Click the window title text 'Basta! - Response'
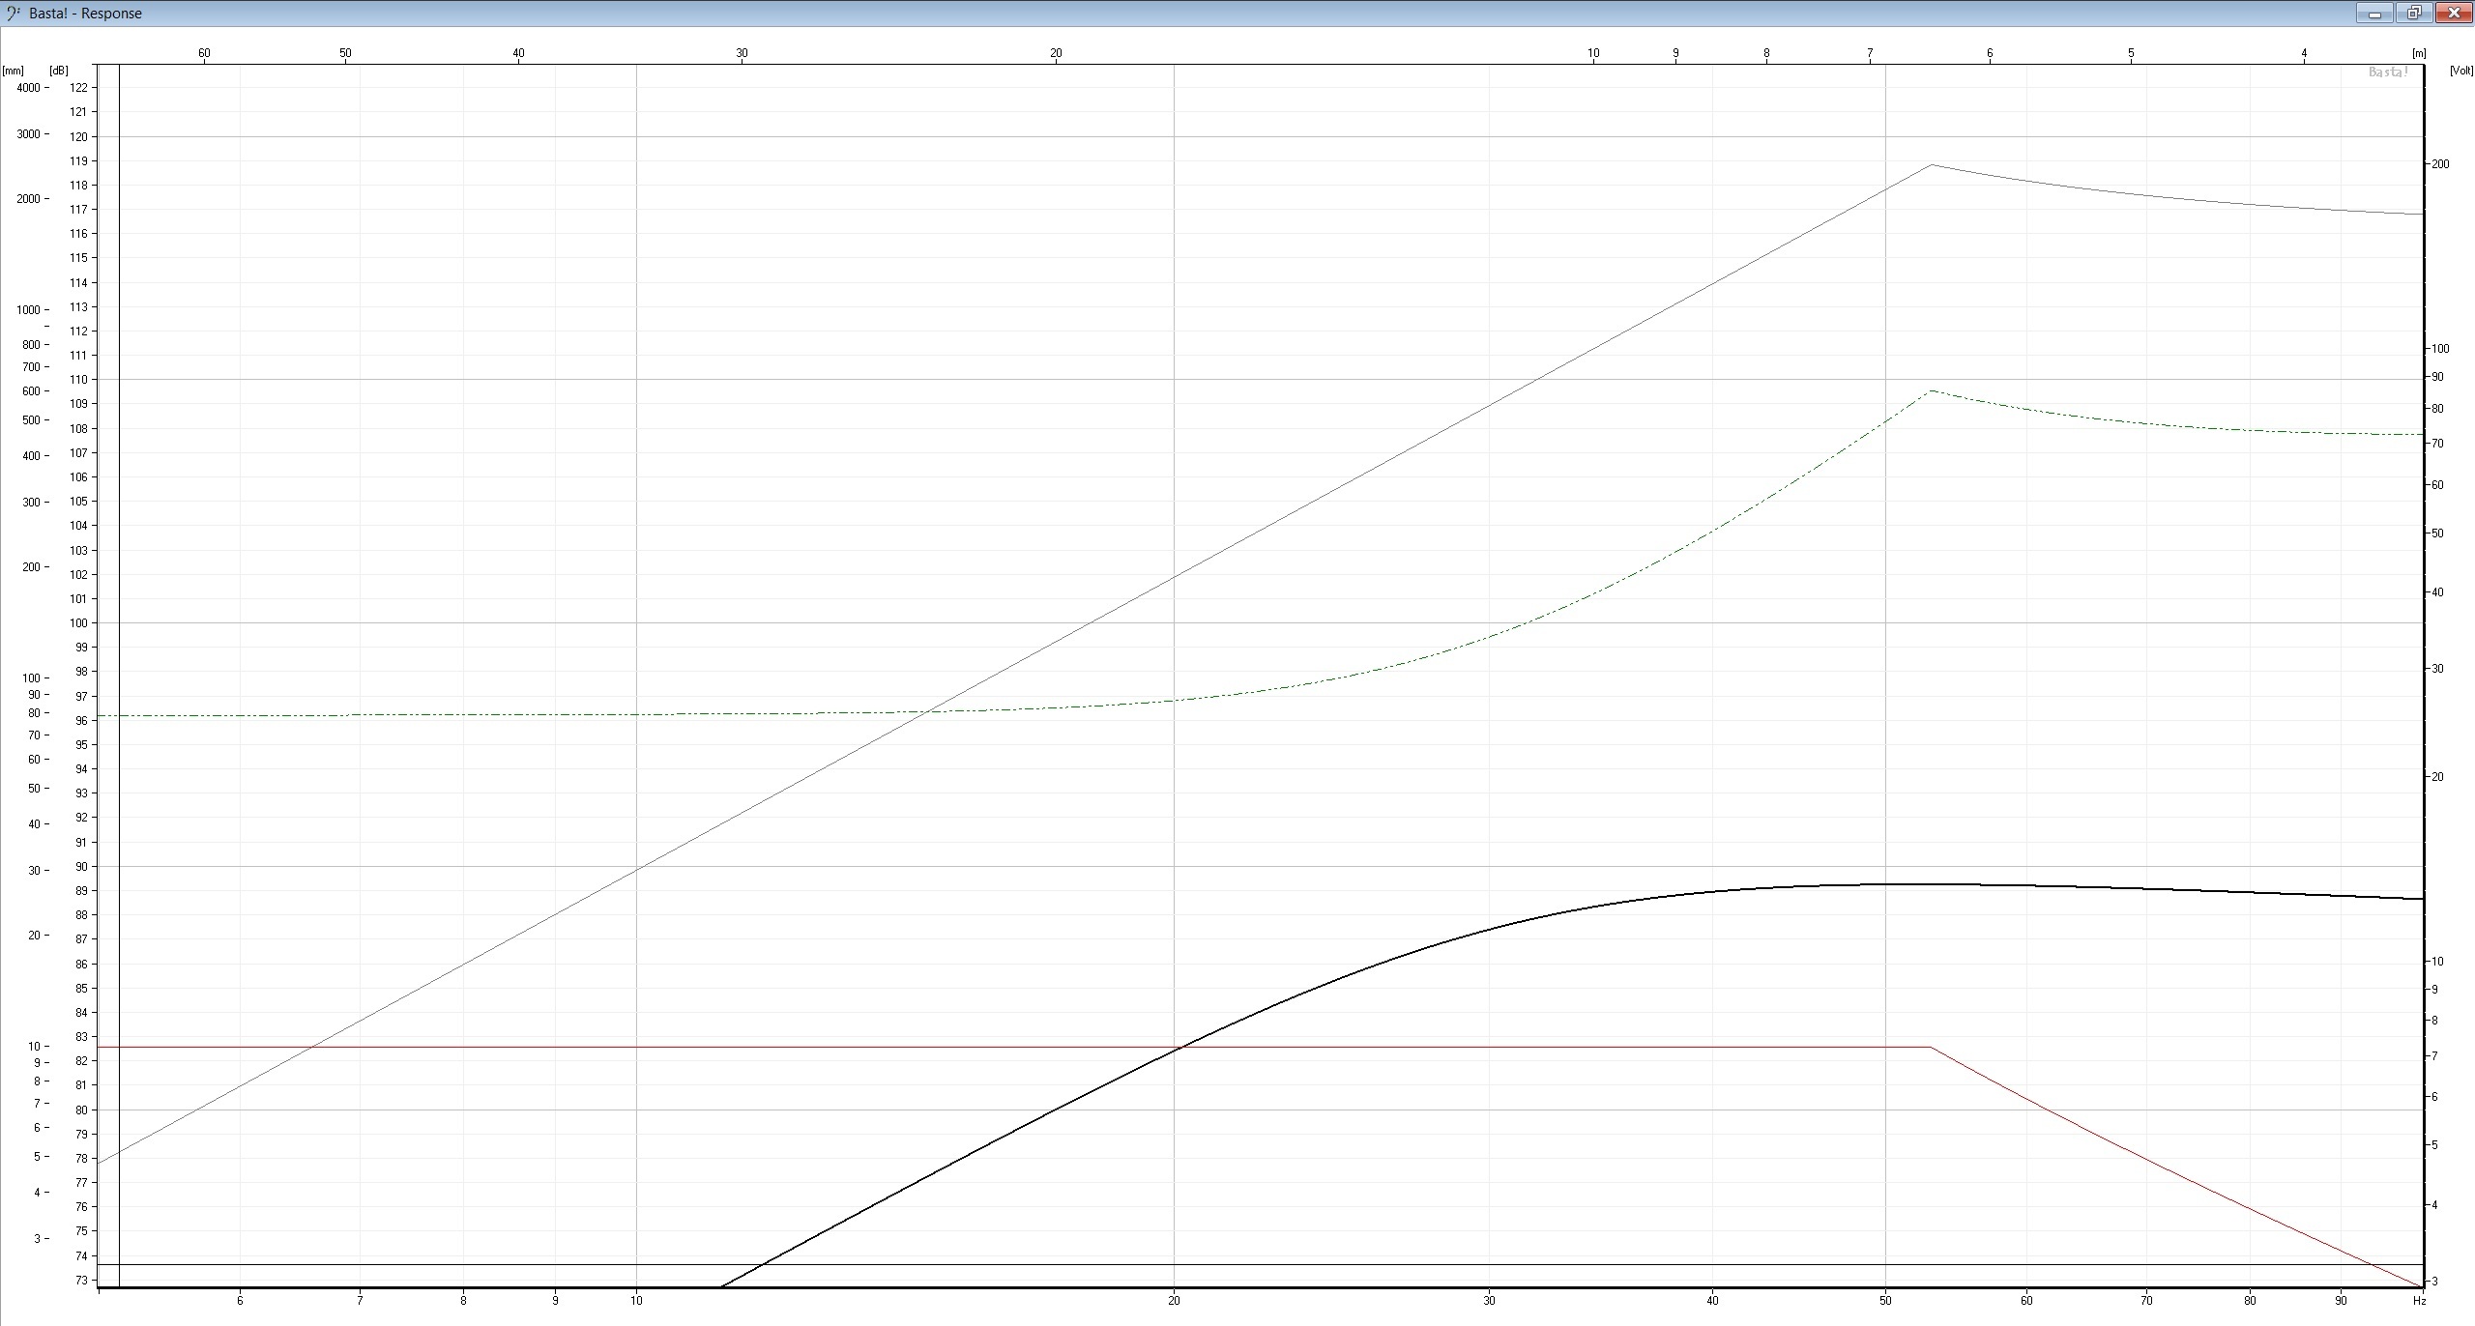 click(x=86, y=14)
